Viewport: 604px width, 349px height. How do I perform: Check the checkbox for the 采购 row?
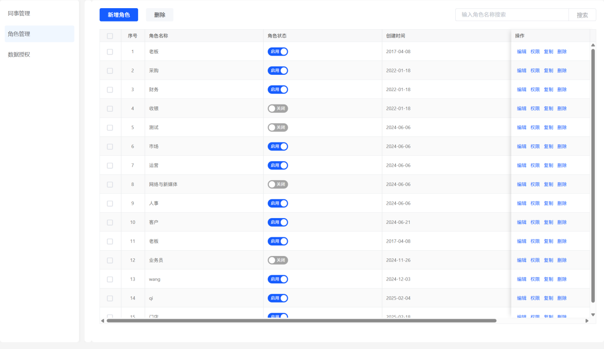tap(110, 70)
